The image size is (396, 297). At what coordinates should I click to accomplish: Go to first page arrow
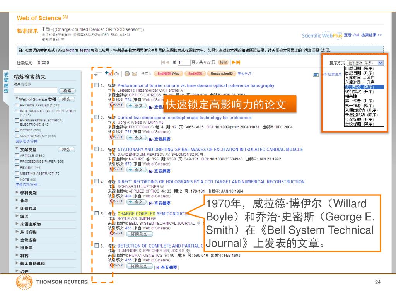163,62
